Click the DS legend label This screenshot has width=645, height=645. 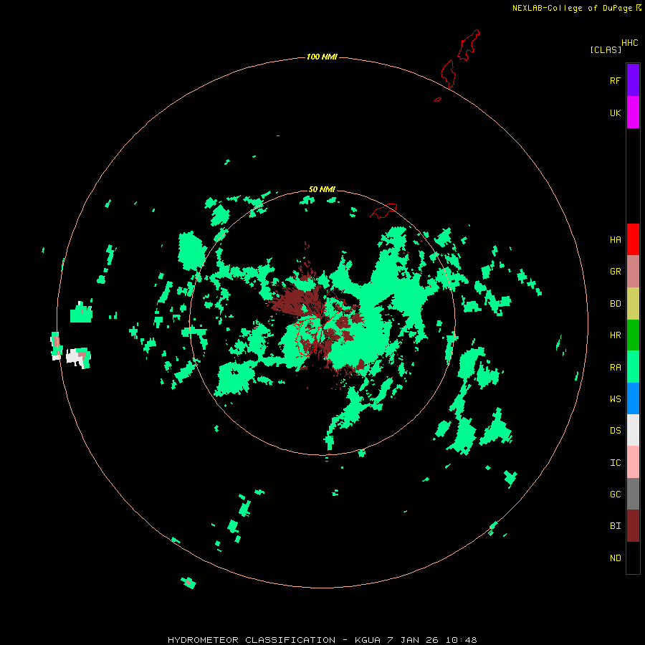[x=615, y=430]
